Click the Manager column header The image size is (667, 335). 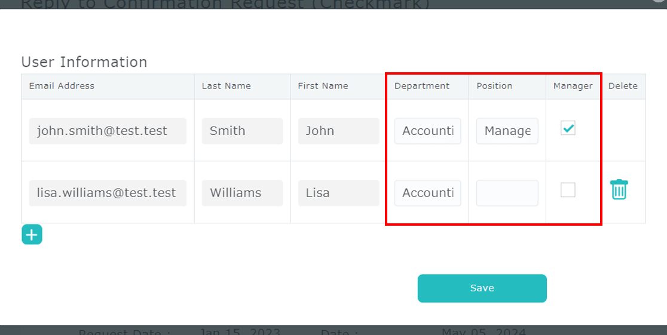(x=573, y=86)
